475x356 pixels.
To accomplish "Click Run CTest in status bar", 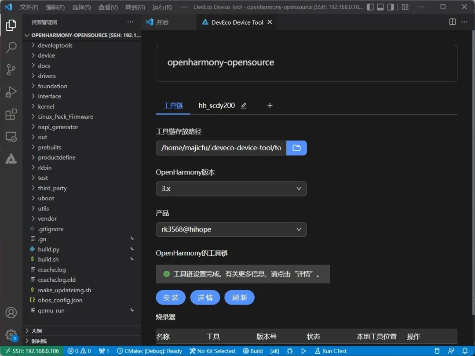I will click(330, 351).
